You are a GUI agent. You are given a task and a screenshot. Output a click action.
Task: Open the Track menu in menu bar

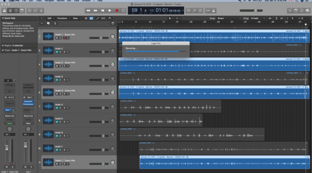39,1
